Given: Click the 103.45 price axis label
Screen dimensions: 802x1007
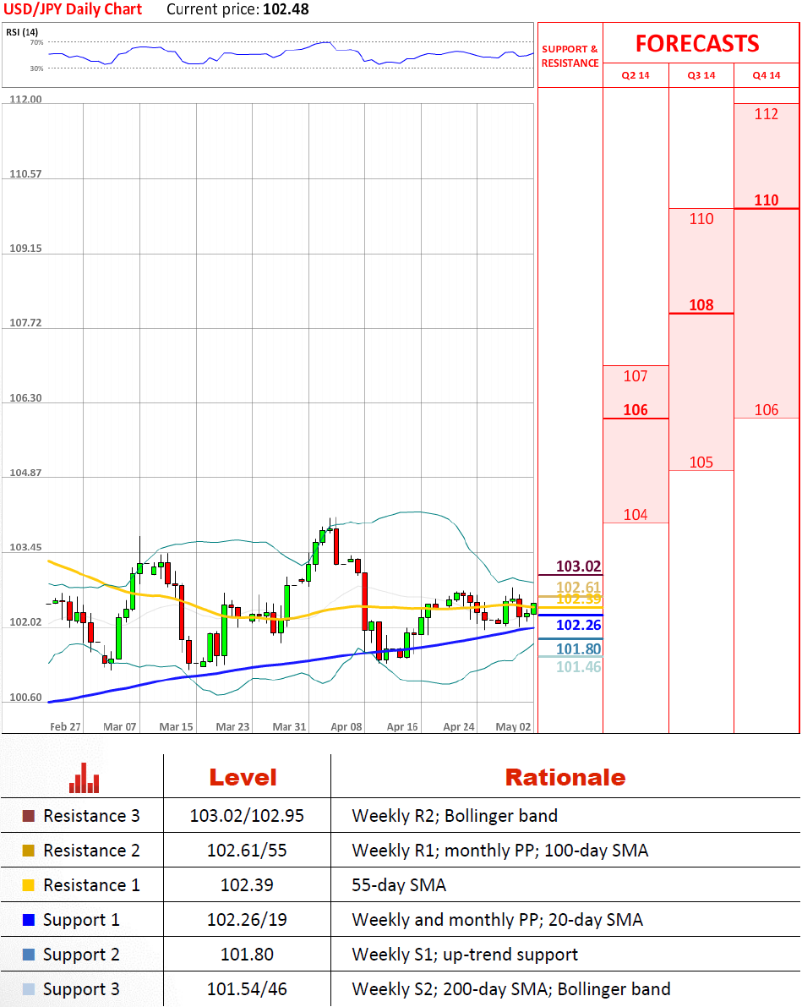Looking at the screenshot, I should [25, 547].
